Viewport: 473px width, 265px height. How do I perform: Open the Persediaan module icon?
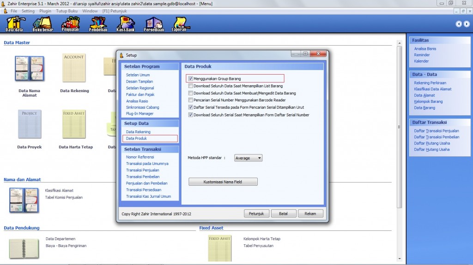click(154, 24)
